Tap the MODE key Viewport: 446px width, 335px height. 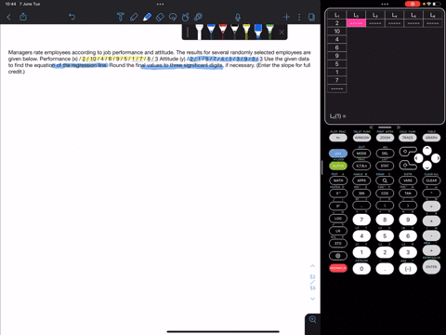pos(361,154)
